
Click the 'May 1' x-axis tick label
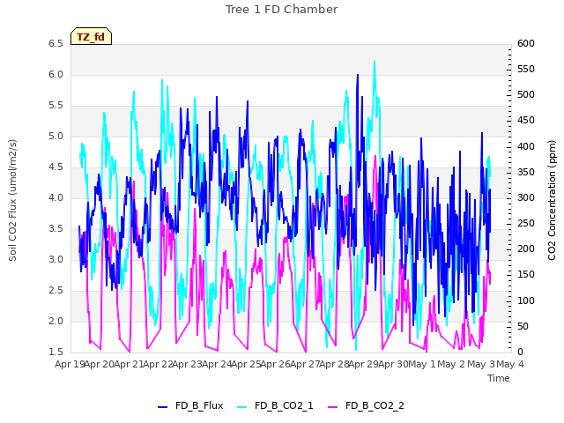[x=422, y=364]
